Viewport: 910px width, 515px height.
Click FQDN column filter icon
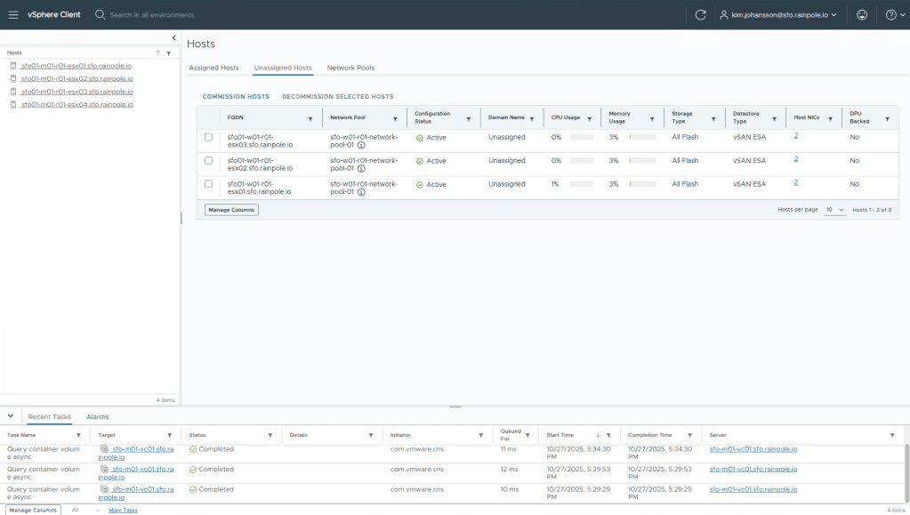pyautogui.click(x=310, y=118)
